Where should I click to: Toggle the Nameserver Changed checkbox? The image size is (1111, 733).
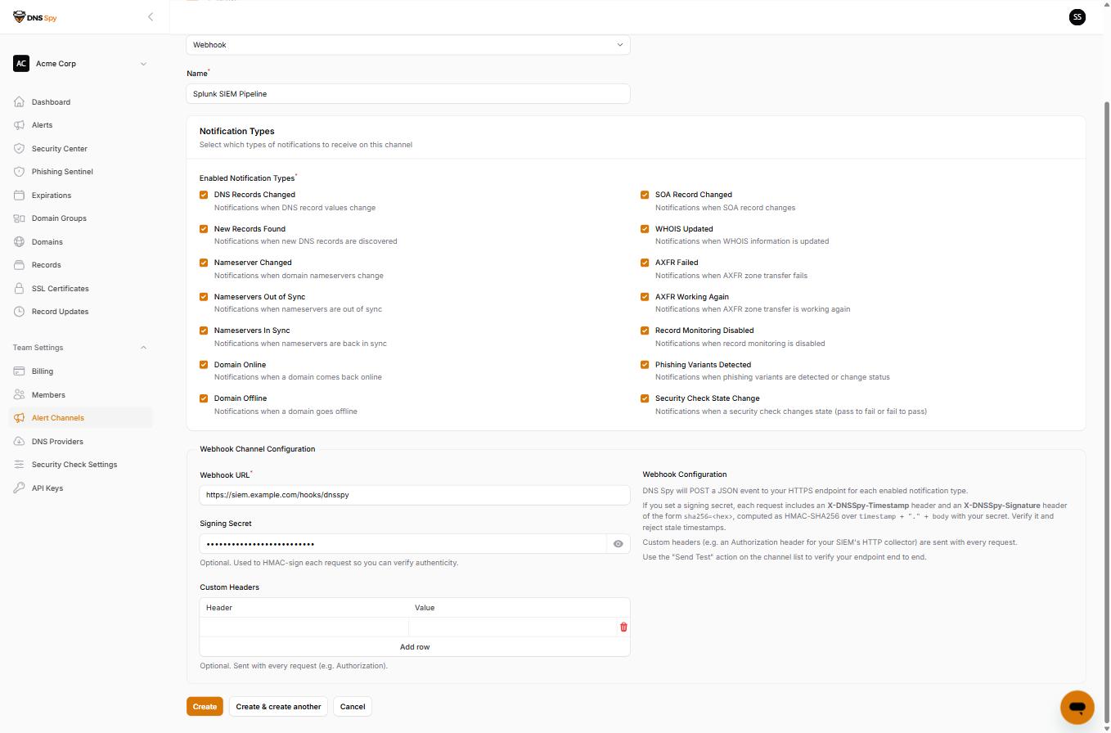pos(204,263)
